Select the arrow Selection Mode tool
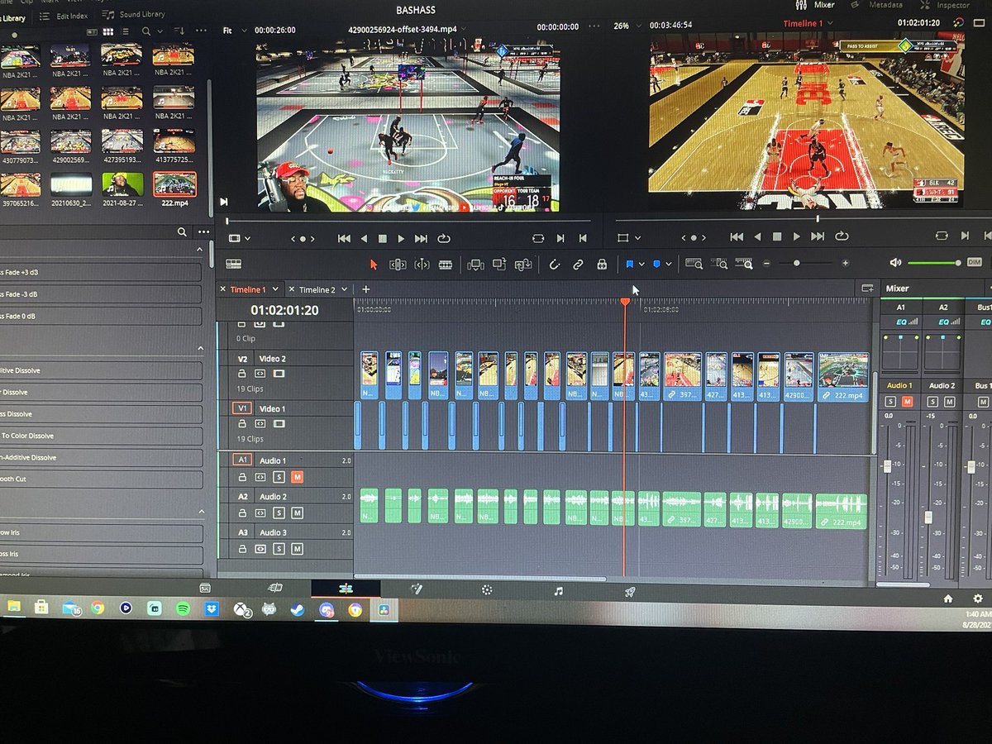Viewport: 992px width, 744px height. (373, 265)
